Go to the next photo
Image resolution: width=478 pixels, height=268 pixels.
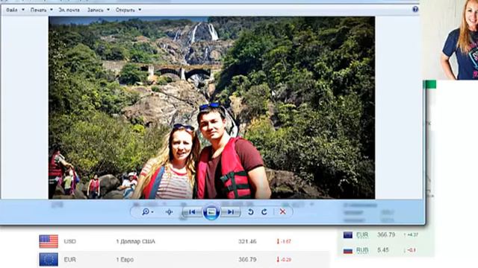pos(231,211)
